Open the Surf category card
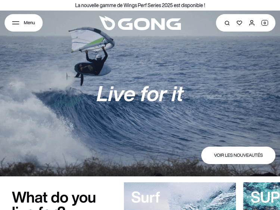The image size is (280, 210). coord(180,196)
